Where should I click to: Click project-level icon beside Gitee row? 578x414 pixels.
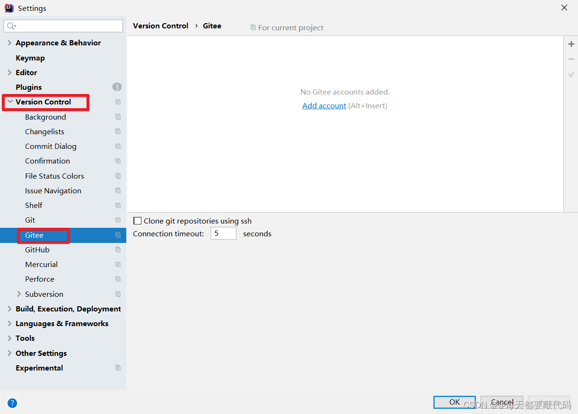tap(118, 235)
